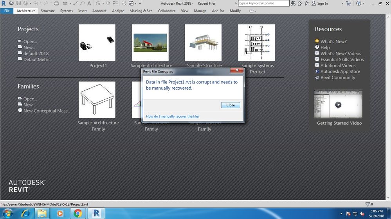The width and height of the screenshot is (391, 219).
Task: Open the File menu tab
Action: 7,11
